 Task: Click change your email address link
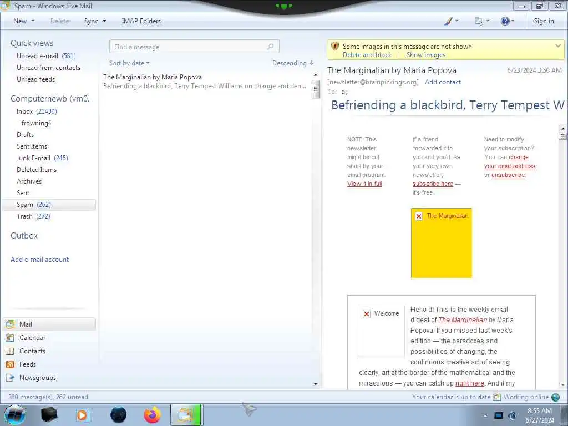510,161
